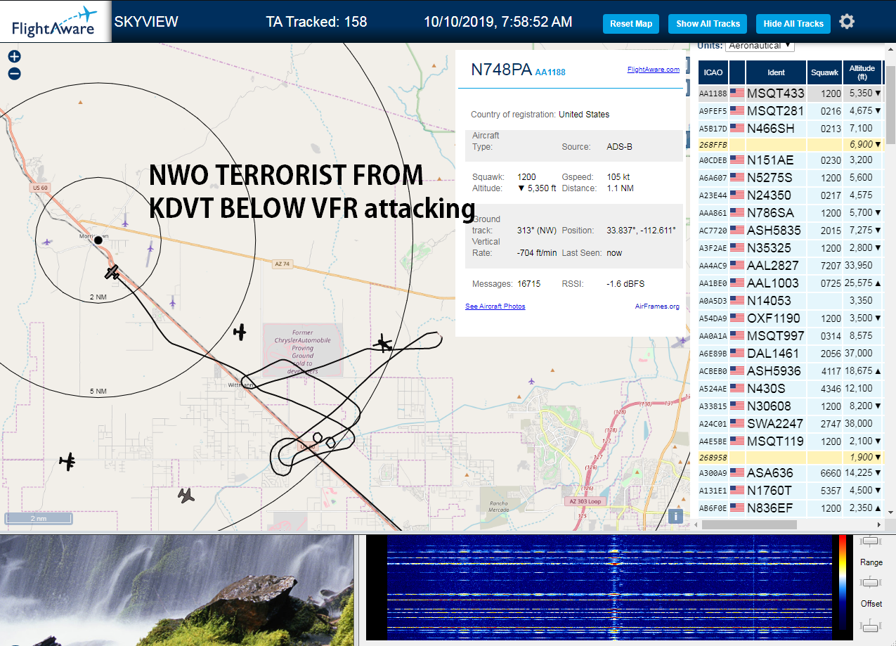Click the aircraft table vertical scrollbar thumb

click(x=890, y=105)
